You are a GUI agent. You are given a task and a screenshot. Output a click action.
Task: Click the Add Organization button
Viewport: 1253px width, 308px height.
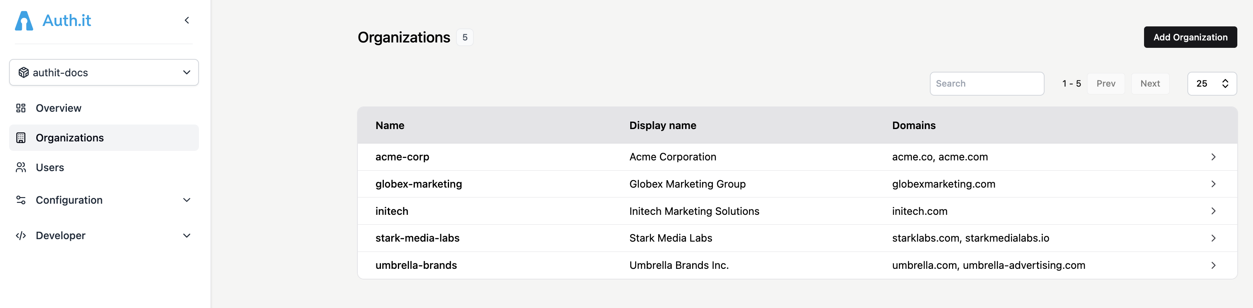pos(1190,37)
